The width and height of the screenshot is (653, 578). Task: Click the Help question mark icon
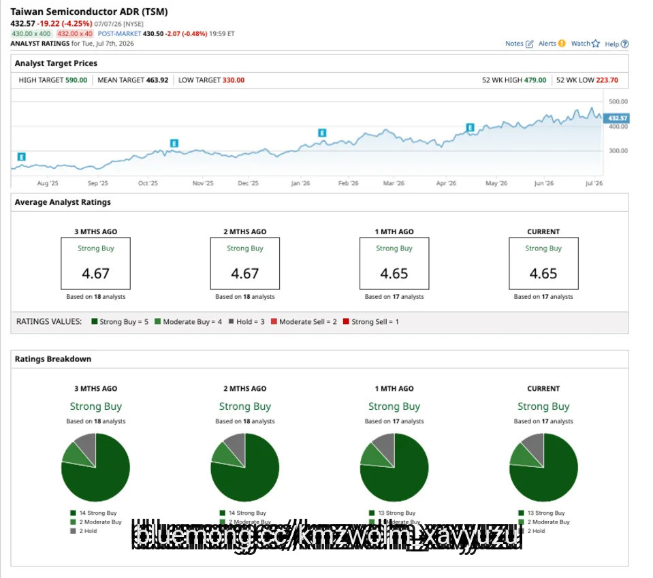click(x=624, y=44)
